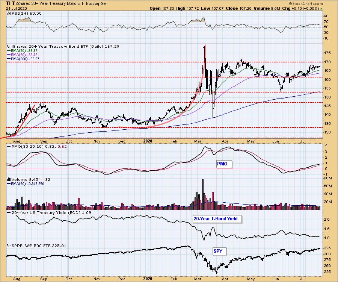The height and width of the screenshot is (282, 338).
Task: Click the green up-arrow beside the Chg value
Action: coord(321,8)
